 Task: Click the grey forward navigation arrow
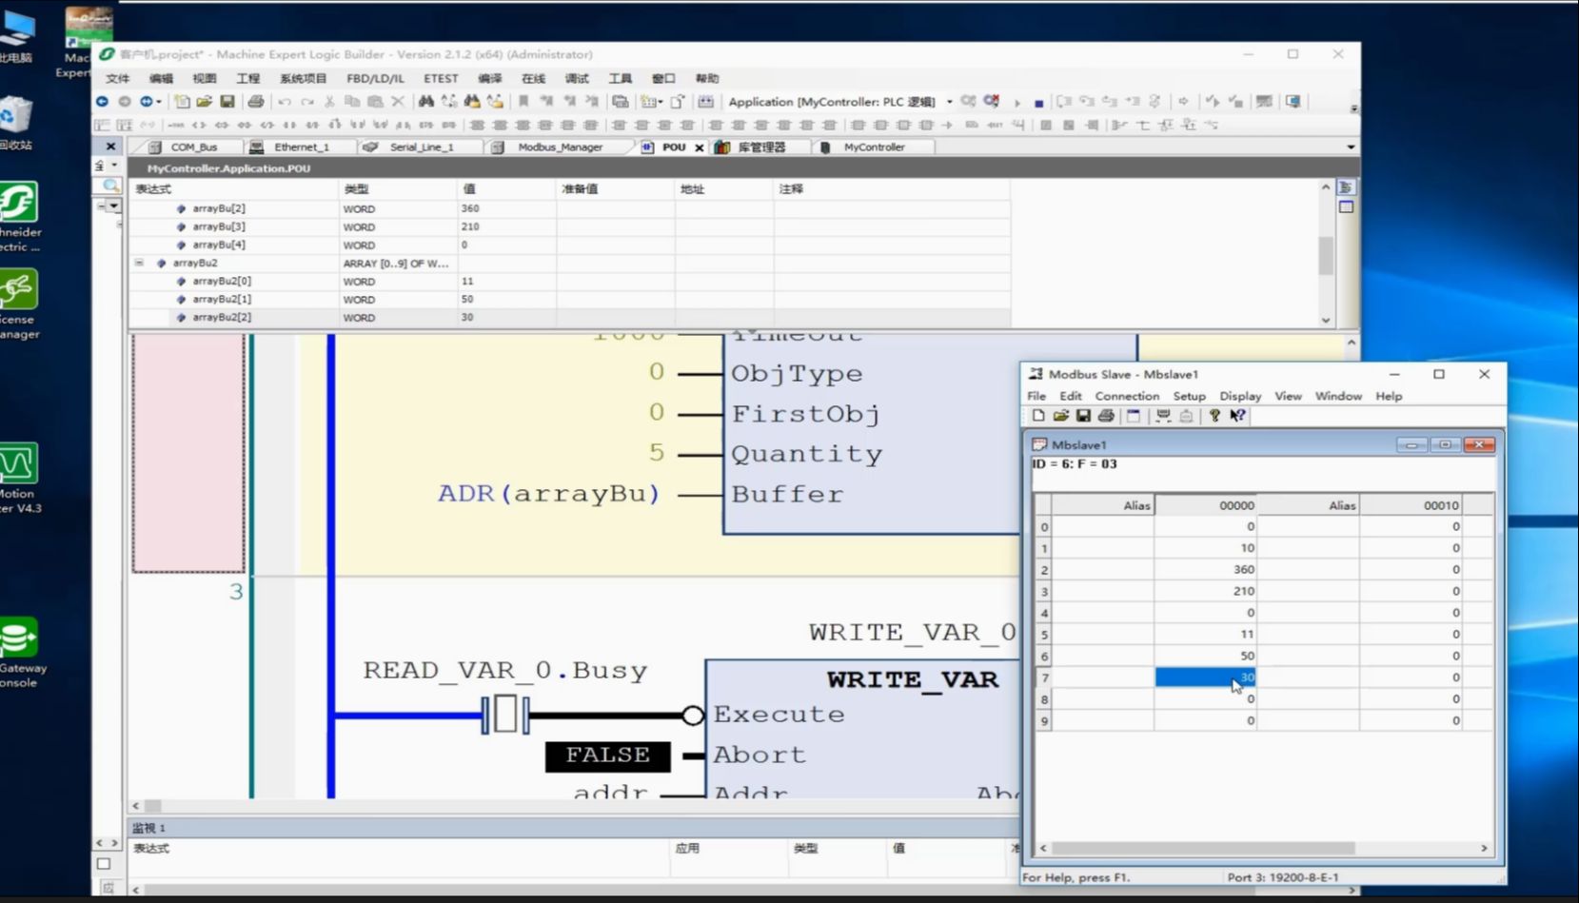(x=125, y=101)
